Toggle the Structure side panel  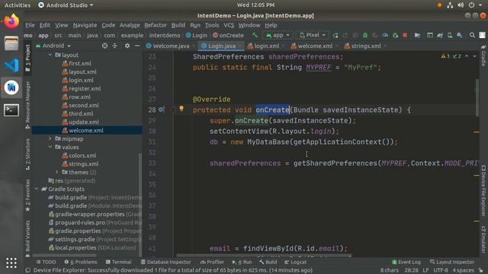(x=27, y=154)
